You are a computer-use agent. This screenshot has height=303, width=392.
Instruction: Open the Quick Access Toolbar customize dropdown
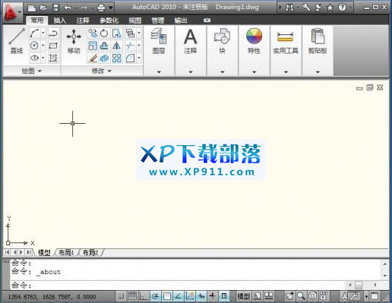110,8
